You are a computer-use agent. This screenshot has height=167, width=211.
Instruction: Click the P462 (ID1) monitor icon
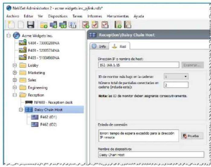[x=34, y=117]
